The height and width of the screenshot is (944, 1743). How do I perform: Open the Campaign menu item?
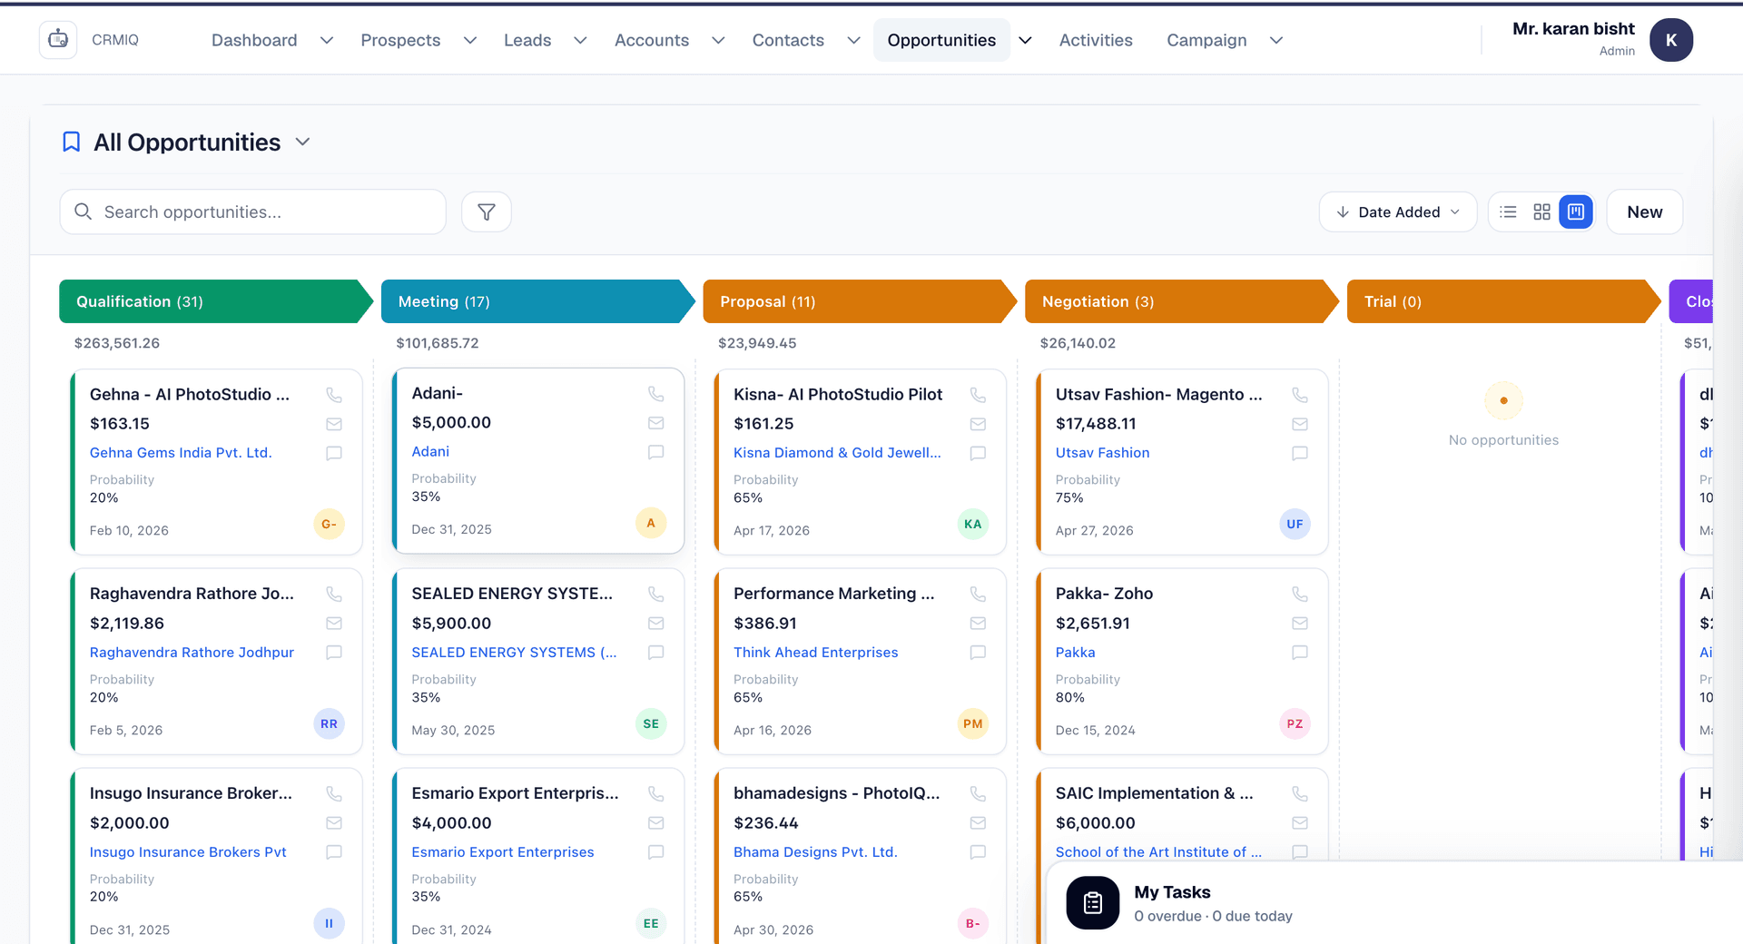click(1206, 40)
